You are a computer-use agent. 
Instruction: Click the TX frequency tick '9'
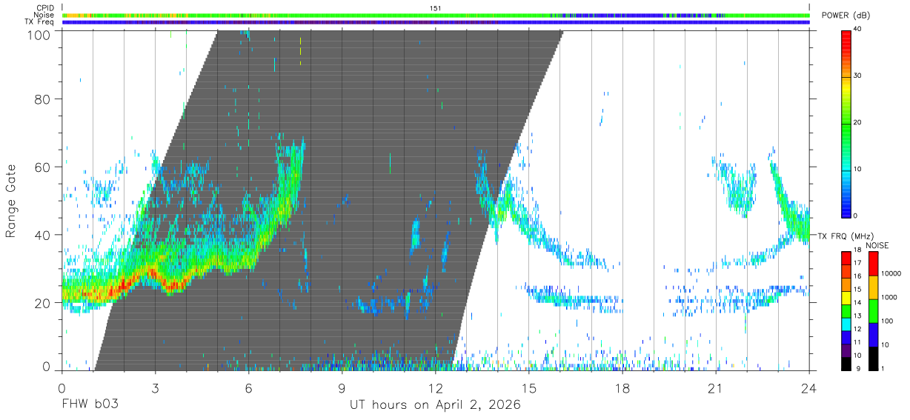pyautogui.click(x=858, y=369)
